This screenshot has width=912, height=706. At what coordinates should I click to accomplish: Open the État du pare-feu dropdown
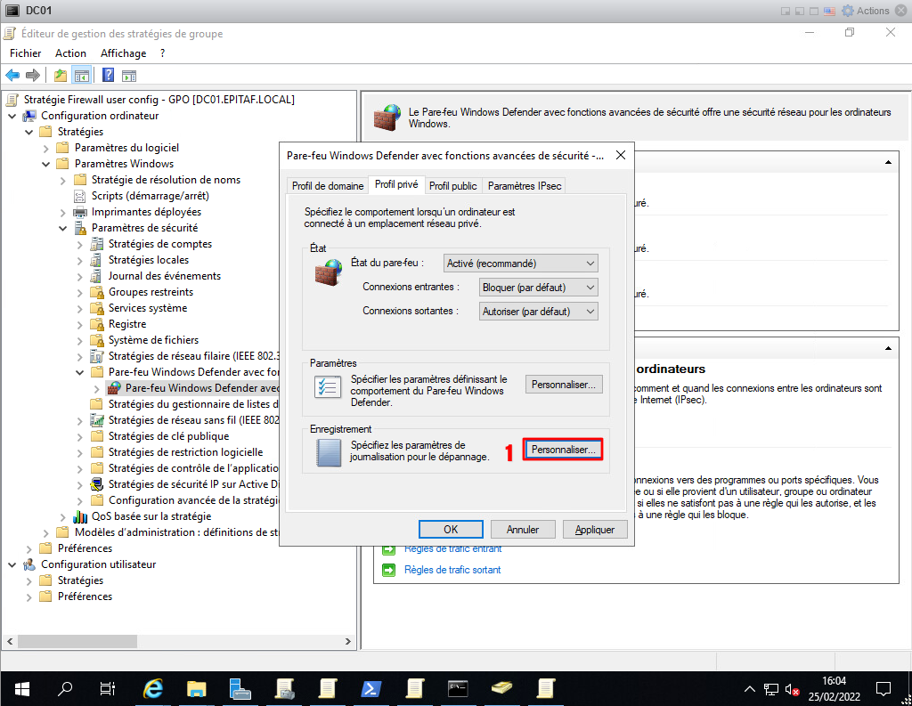521,264
